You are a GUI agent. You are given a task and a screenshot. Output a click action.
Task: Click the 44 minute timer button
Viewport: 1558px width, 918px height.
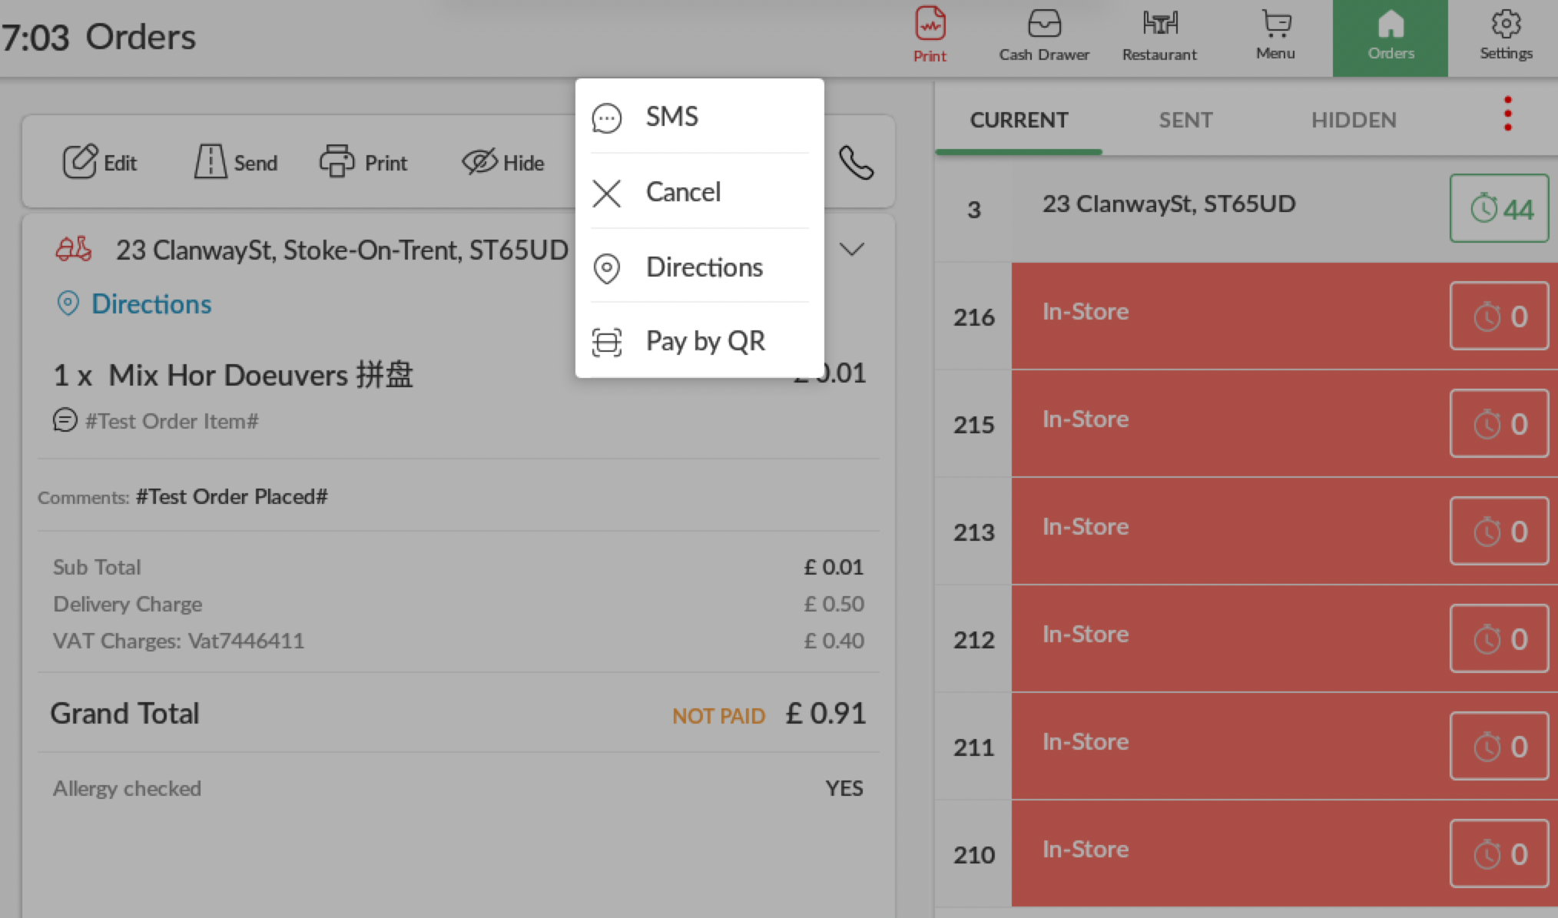point(1499,209)
